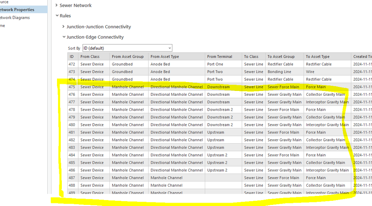Expand Junction-Junction Connectivity rules
Screen dimensions: 372x206
pos(63,26)
